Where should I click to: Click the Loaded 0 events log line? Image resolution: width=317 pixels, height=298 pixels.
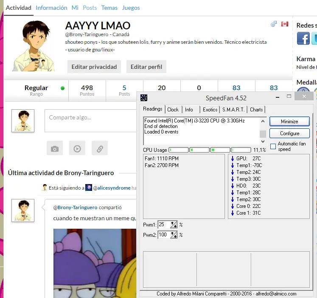(x=161, y=132)
